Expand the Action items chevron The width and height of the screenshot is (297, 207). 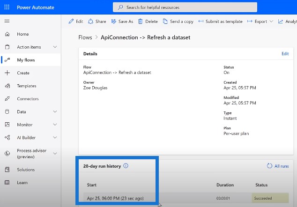click(x=55, y=47)
